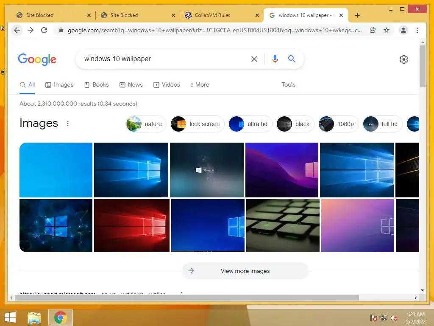The width and height of the screenshot is (434, 326).
Task: Open the blue network lines Windows thumbnail
Action: [x=56, y=225]
